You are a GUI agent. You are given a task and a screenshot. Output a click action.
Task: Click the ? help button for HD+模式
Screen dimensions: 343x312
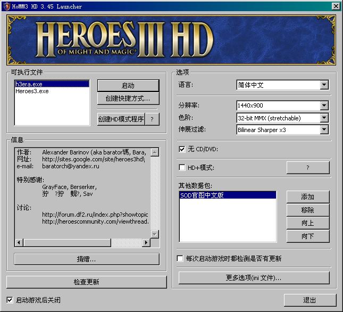(308, 168)
